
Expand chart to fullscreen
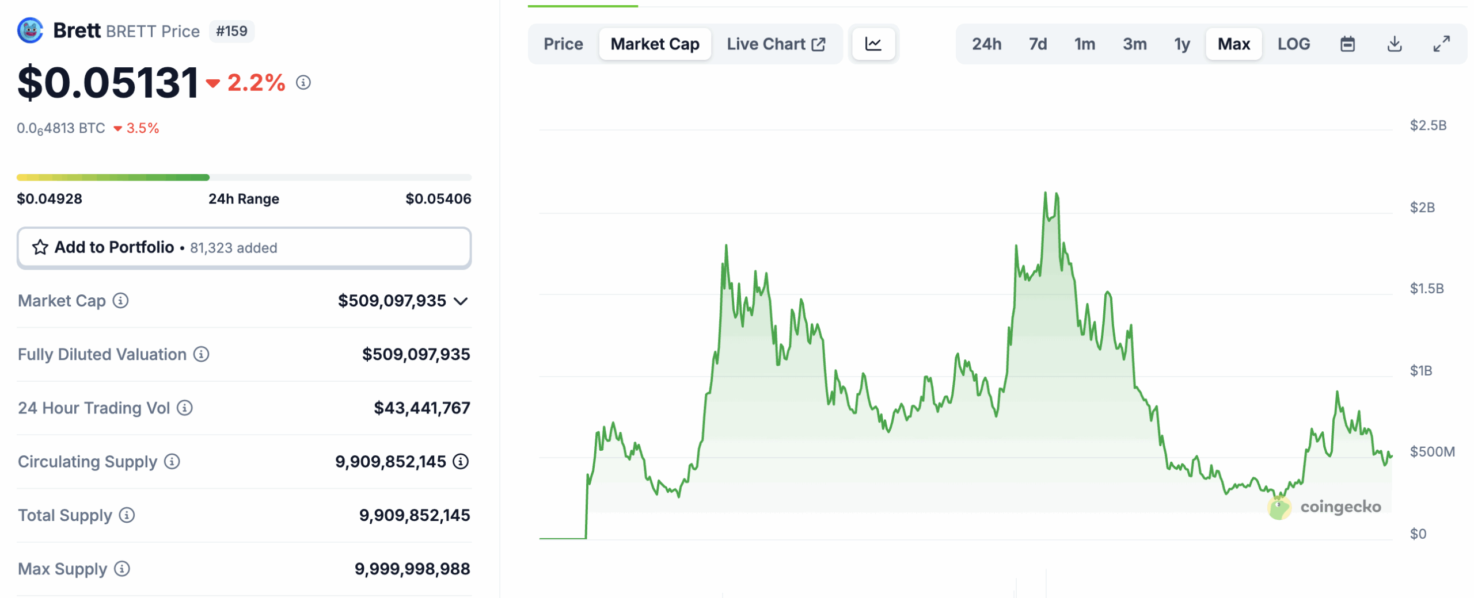[x=1441, y=44]
